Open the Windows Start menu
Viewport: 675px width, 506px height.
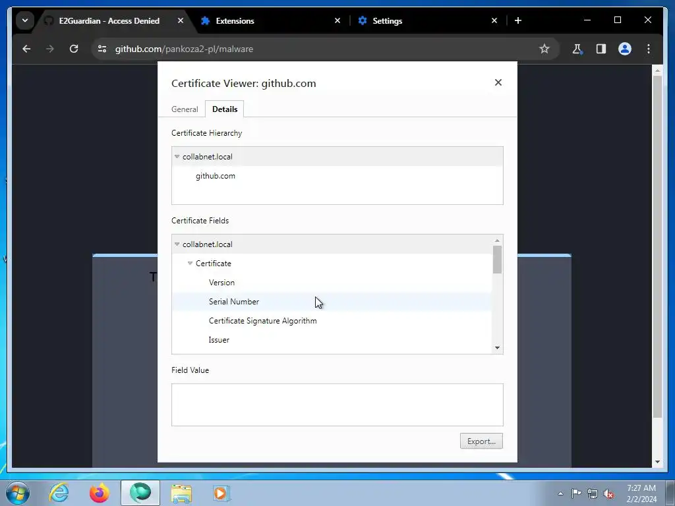(x=18, y=493)
